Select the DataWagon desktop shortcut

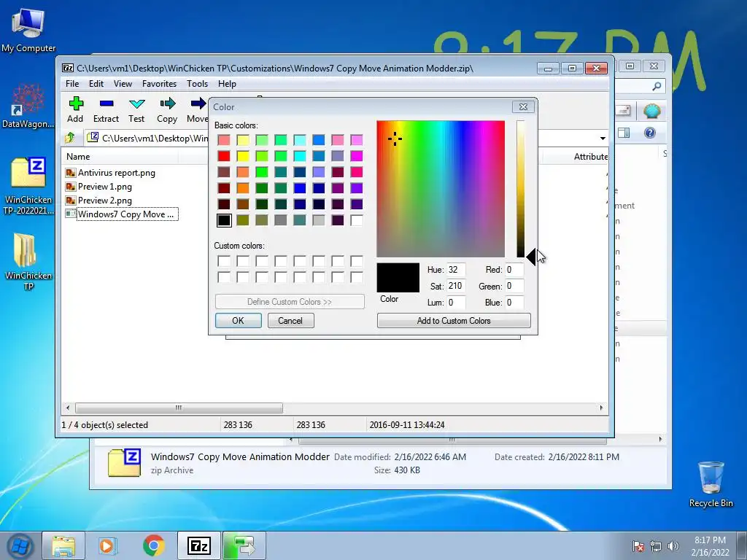coord(28,106)
